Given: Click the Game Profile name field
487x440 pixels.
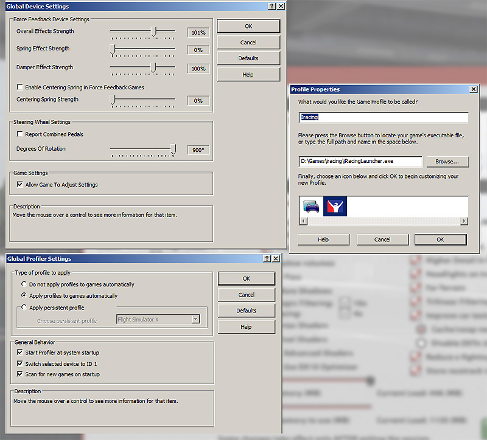Looking at the screenshot, I should point(383,117).
